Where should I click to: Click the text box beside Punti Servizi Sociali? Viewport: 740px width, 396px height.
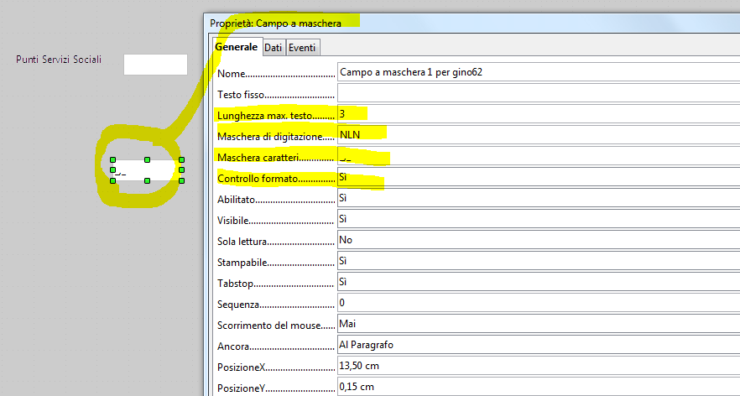[x=155, y=65]
